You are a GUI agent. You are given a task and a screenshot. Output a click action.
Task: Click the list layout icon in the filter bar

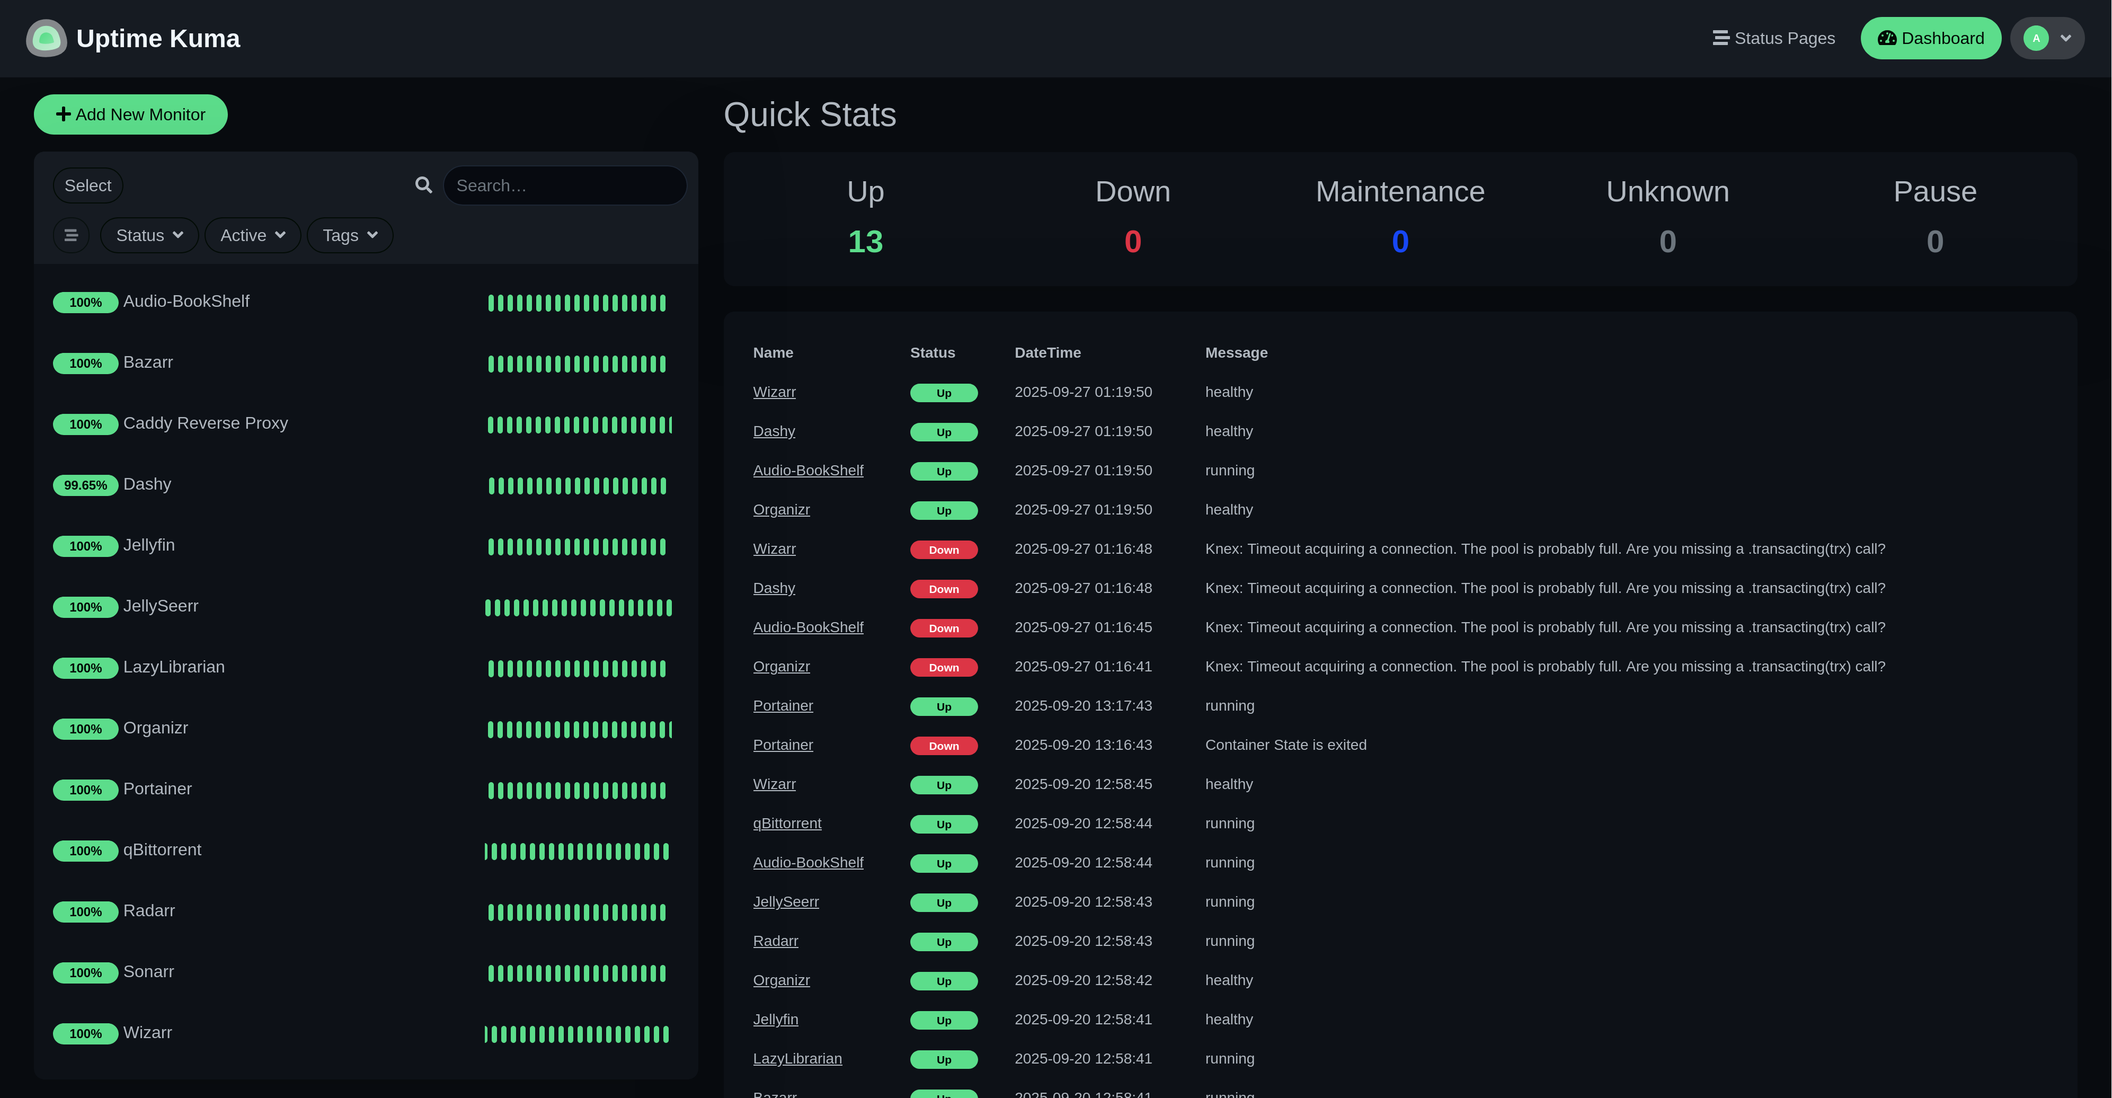(72, 235)
